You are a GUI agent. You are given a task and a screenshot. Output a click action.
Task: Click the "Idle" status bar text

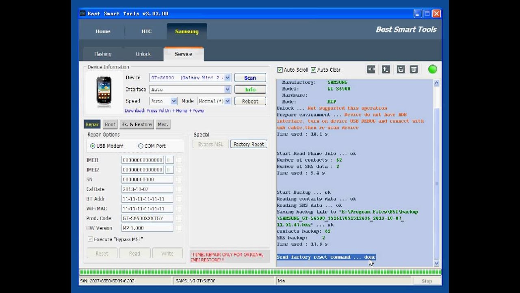281,281
